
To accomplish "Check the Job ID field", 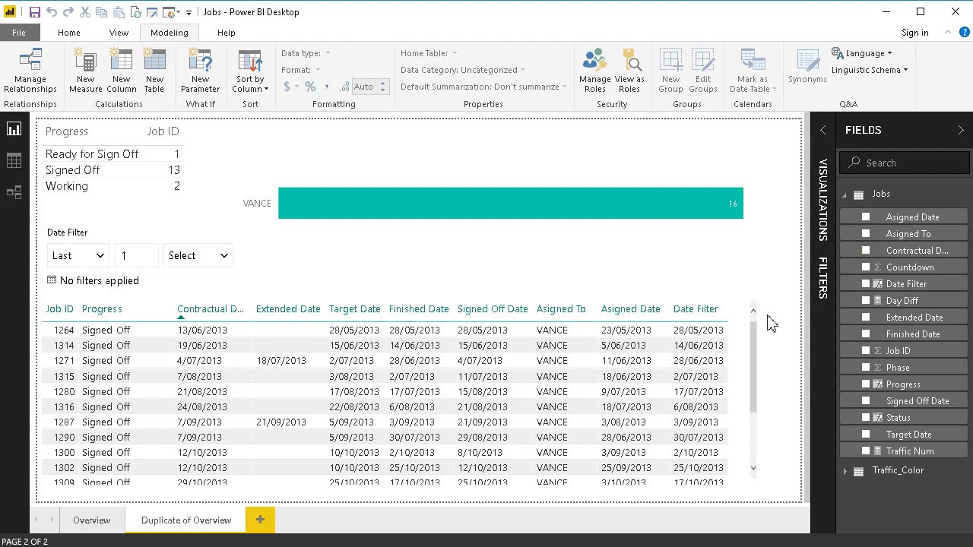I will 865,351.
